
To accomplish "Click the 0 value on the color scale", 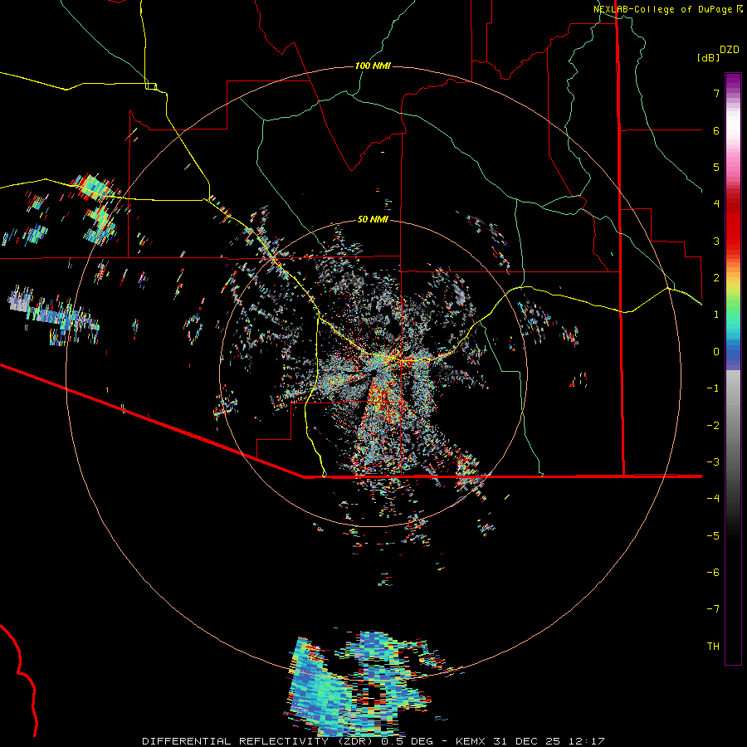I will [x=716, y=352].
